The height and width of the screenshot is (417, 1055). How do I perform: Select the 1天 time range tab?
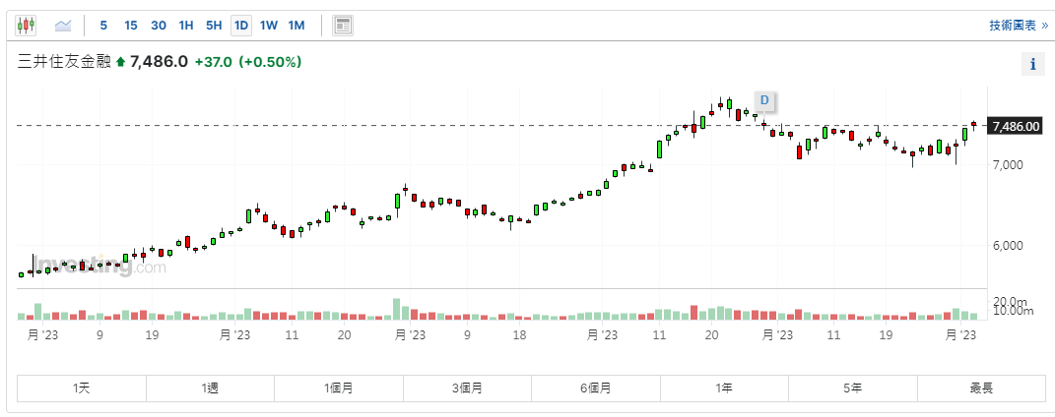pyautogui.click(x=82, y=388)
